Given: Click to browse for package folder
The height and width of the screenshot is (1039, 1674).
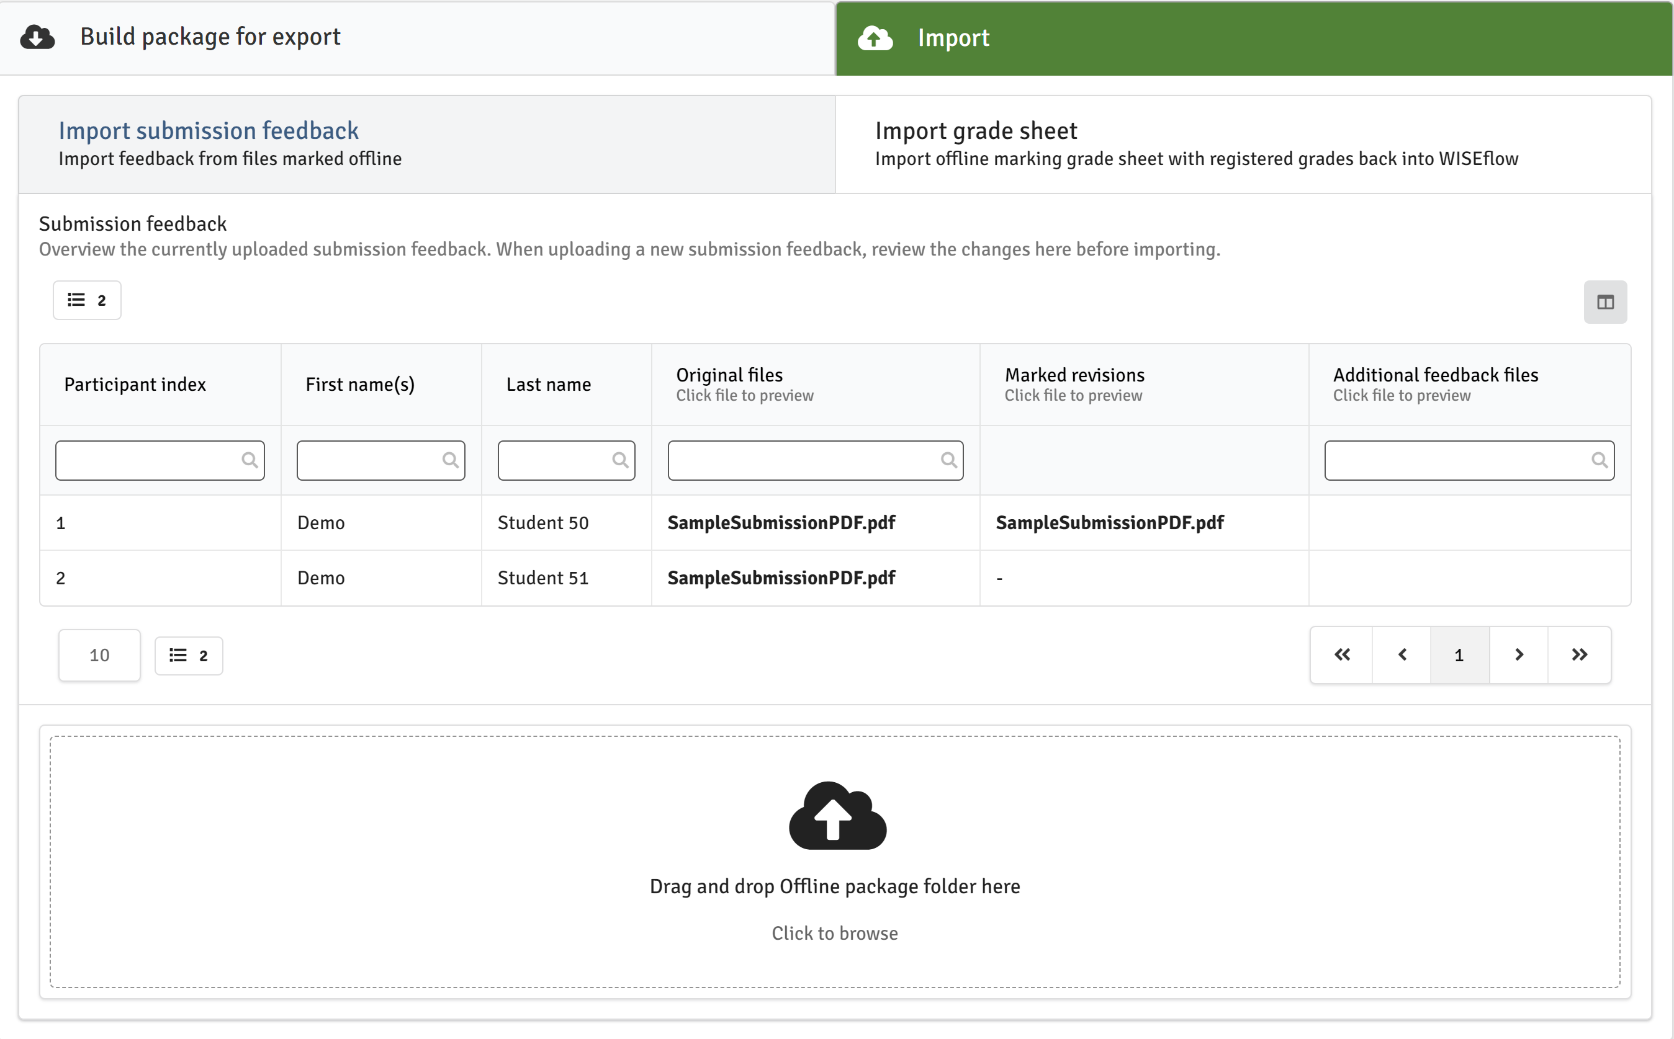Looking at the screenshot, I should pyautogui.click(x=835, y=933).
